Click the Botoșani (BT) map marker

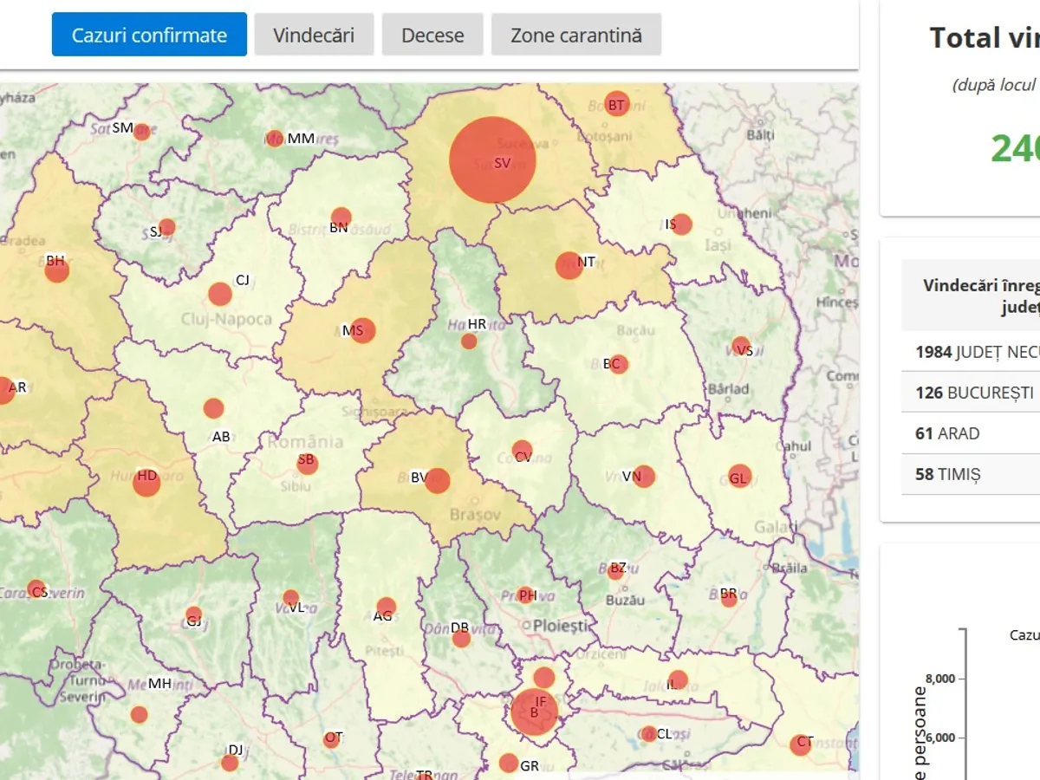click(x=616, y=104)
